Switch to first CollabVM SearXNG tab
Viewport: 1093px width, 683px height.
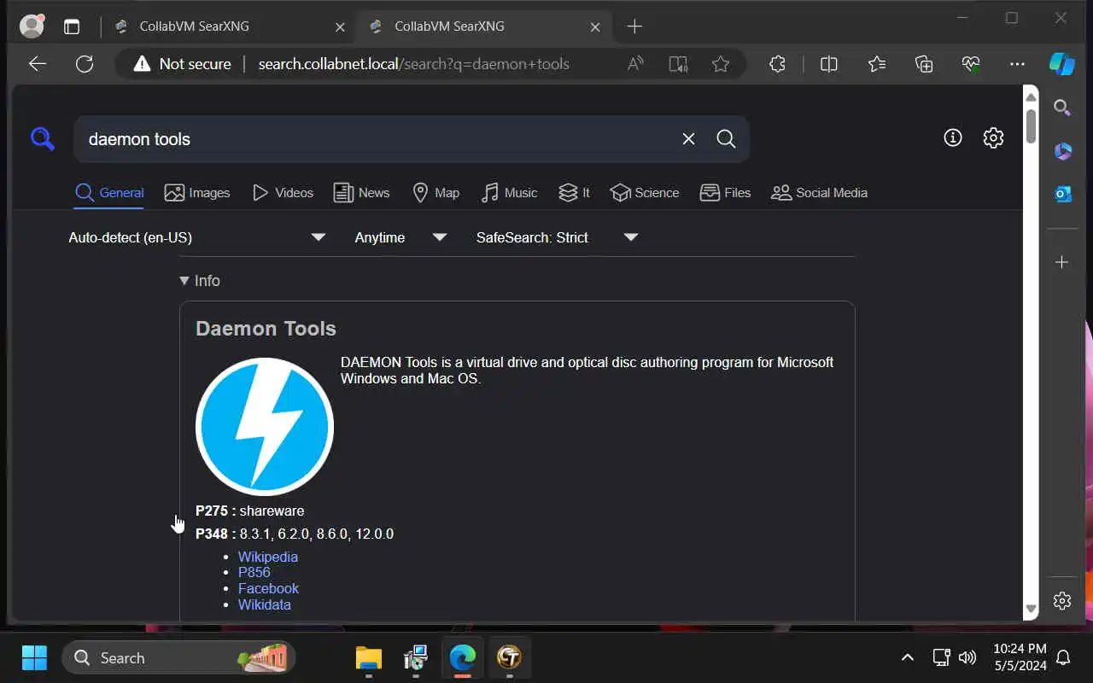[x=231, y=26]
